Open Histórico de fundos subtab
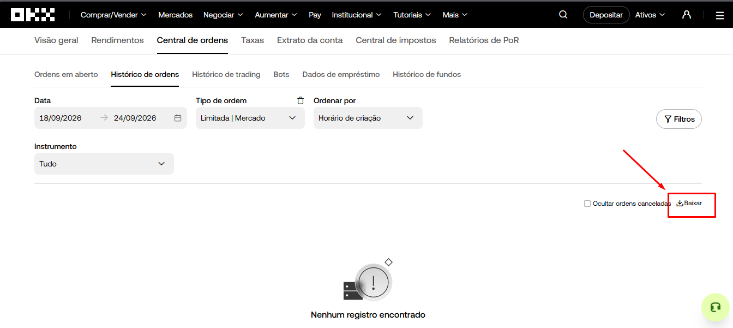Screen dimensions: 733x328 (x=427, y=74)
